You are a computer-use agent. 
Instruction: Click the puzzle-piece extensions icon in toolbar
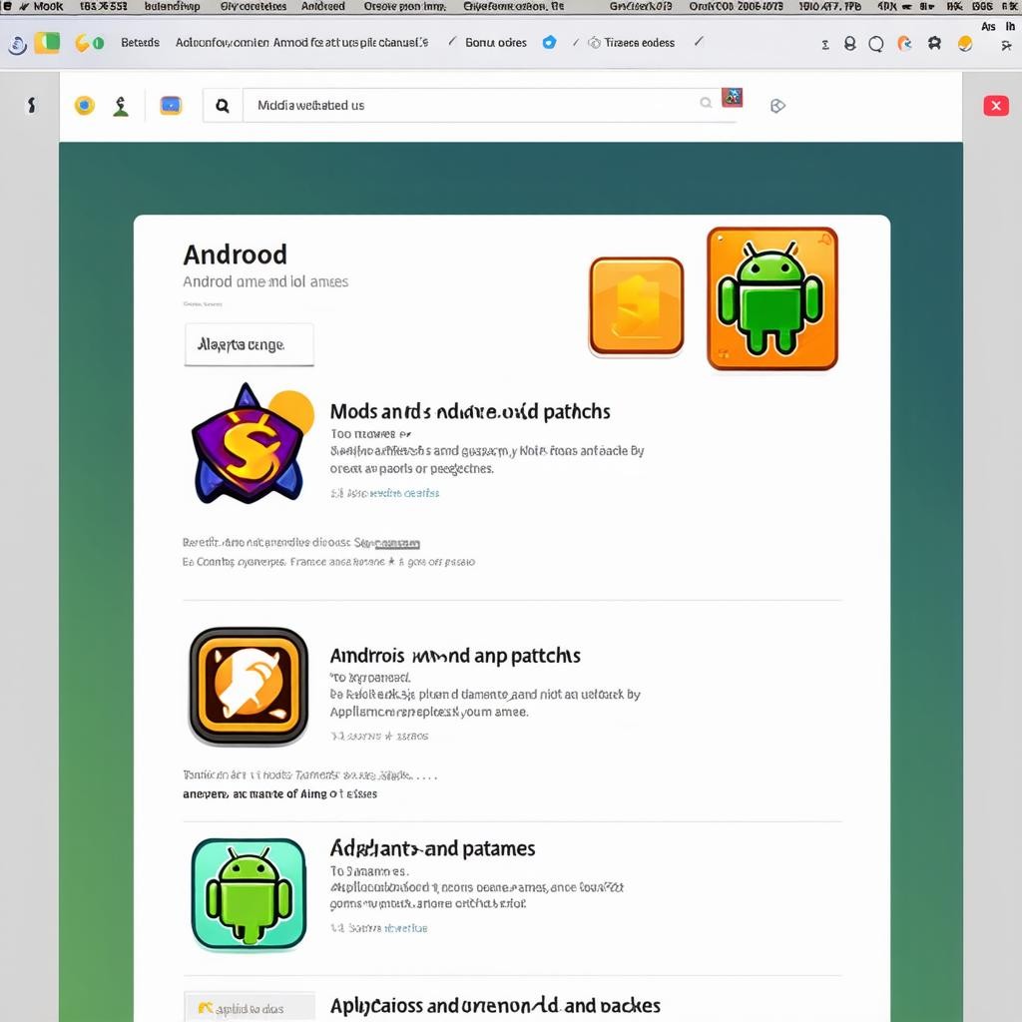tap(934, 44)
